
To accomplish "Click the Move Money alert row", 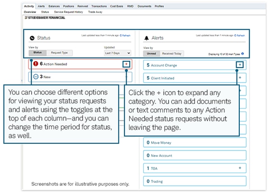I will [x=195, y=142].
